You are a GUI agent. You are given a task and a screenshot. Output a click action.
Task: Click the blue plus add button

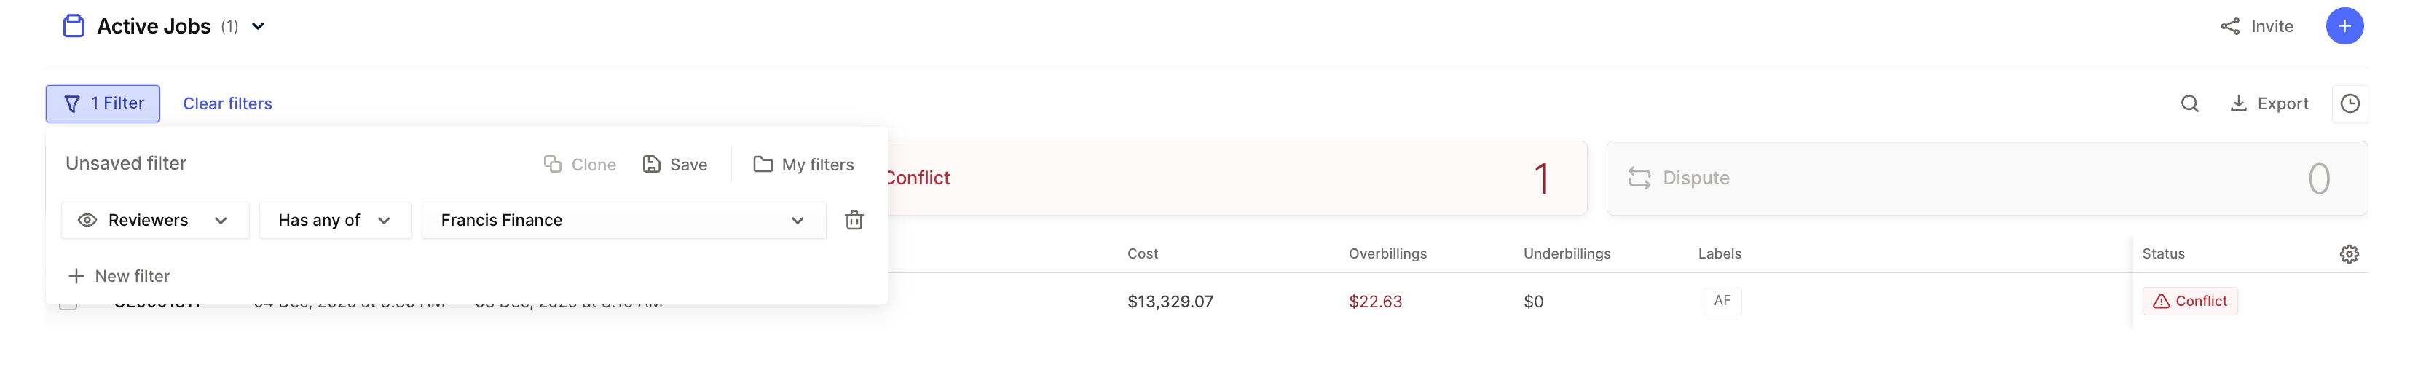(2343, 26)
